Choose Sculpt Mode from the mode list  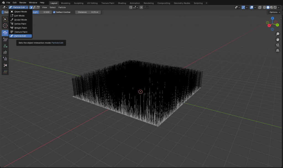(20, 20)
